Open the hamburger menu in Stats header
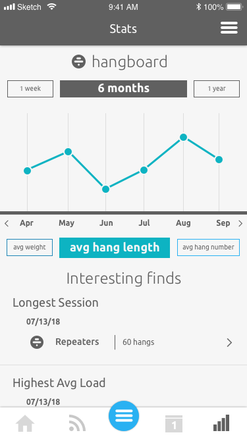Image resolution: width=247 pixels, height=439 pixels. point(229,28)
